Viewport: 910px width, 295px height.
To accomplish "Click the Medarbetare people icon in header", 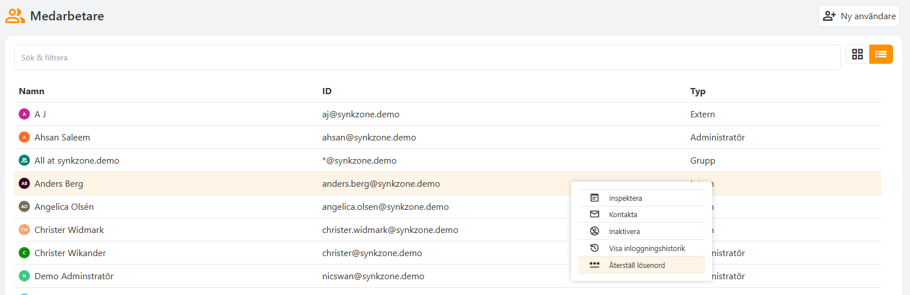I will coord(15,16).
